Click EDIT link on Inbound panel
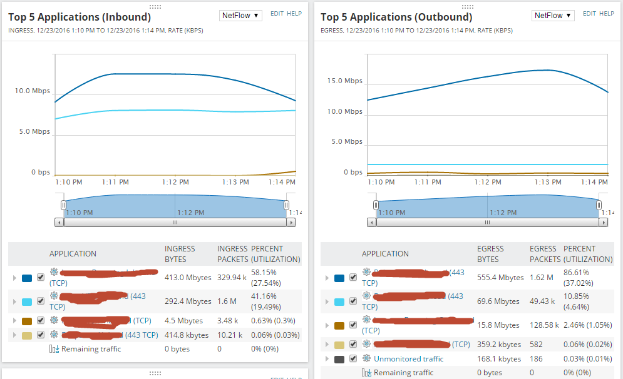The image size is (623, 379). (277, 14)
